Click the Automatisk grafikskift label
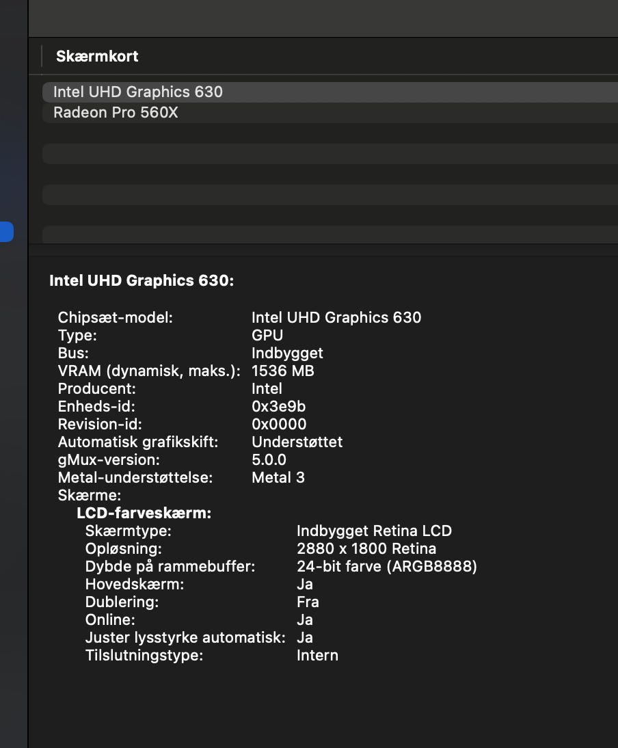Screen dimensions: 618x748 [138, 442]
